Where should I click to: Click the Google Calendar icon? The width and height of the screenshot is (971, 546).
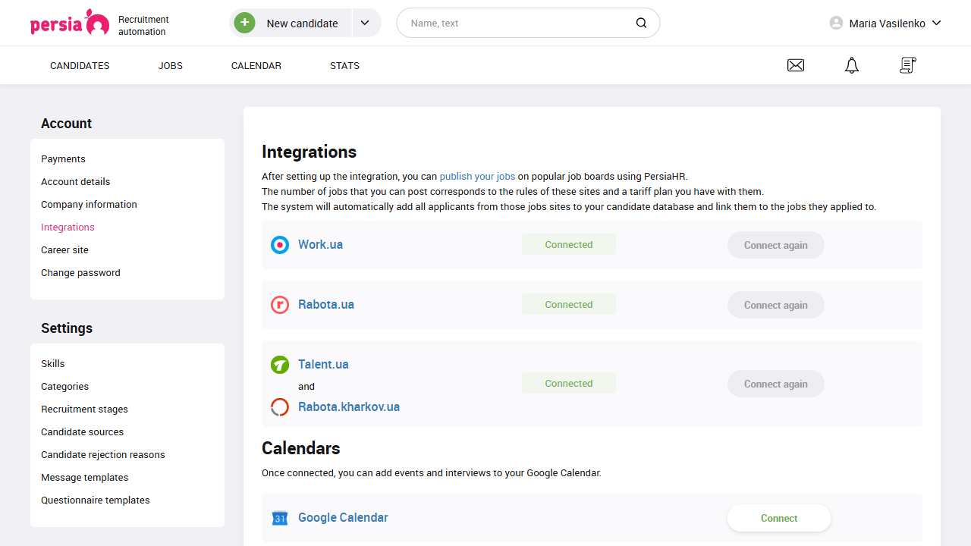pyautogui.click(x=279, y=517)
